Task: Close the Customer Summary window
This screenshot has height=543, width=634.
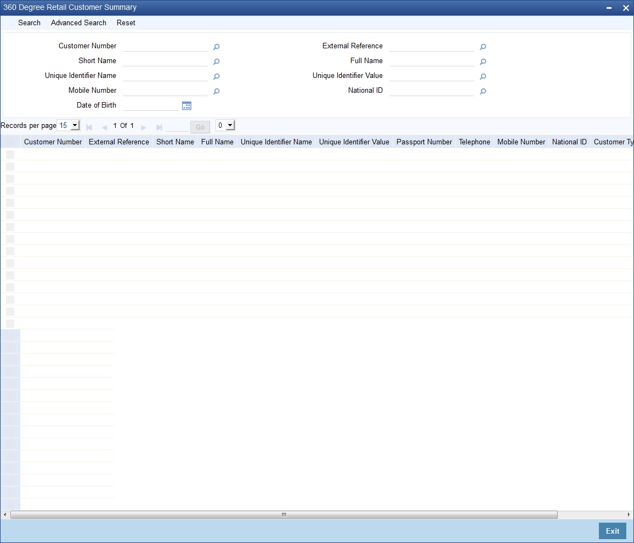Action: (626, 8)
